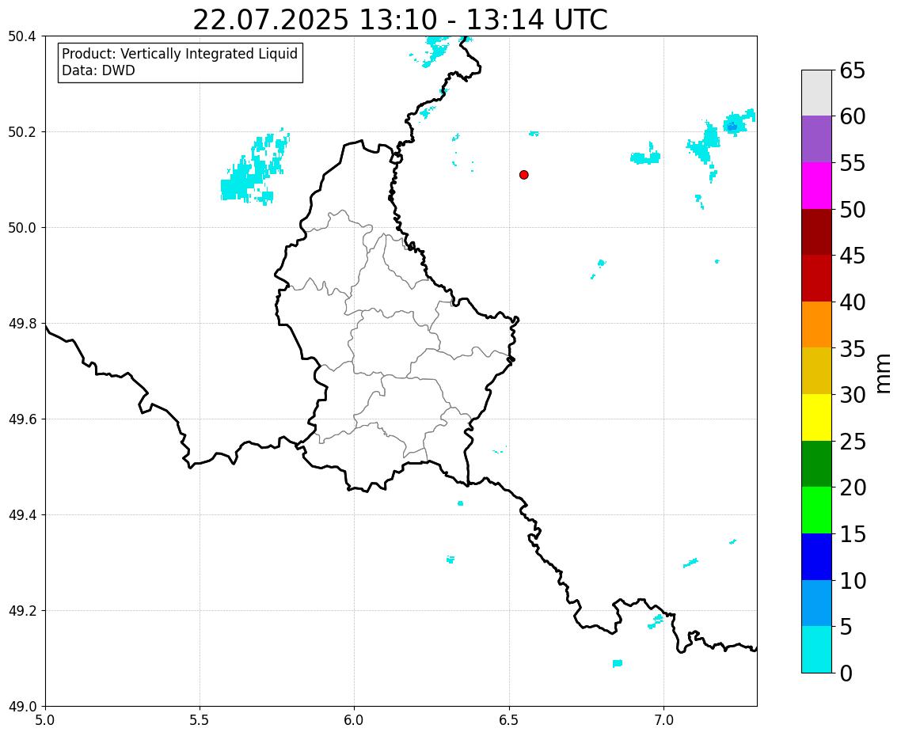Click the 25-30 yellow colorbar segment
Screen dimensions: 901x736
pyautogui.click(x=816, y=417)
